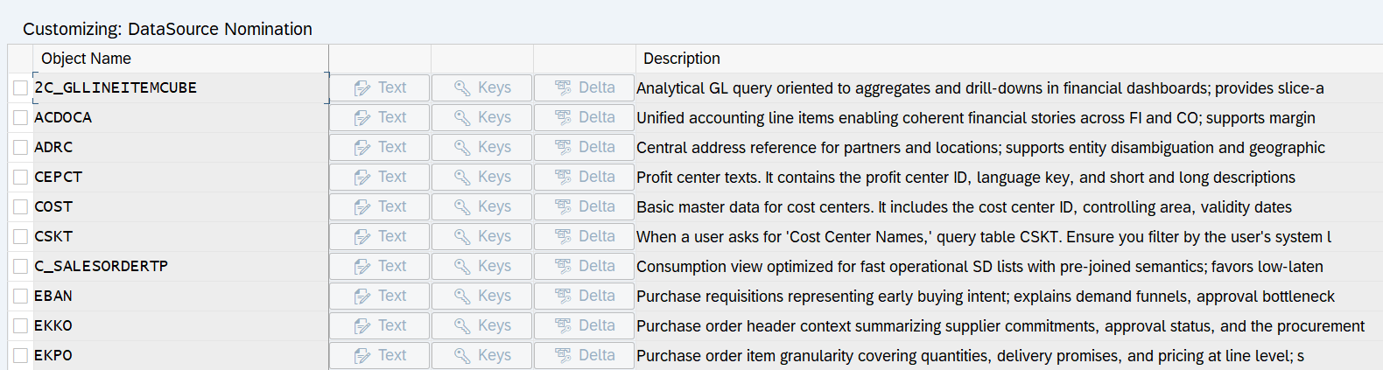The height and width of the screenshot is (370, 1383).
Task: Click the Delta button for 2C_GLLINEITEMCUBE
Action: point(584,88)
